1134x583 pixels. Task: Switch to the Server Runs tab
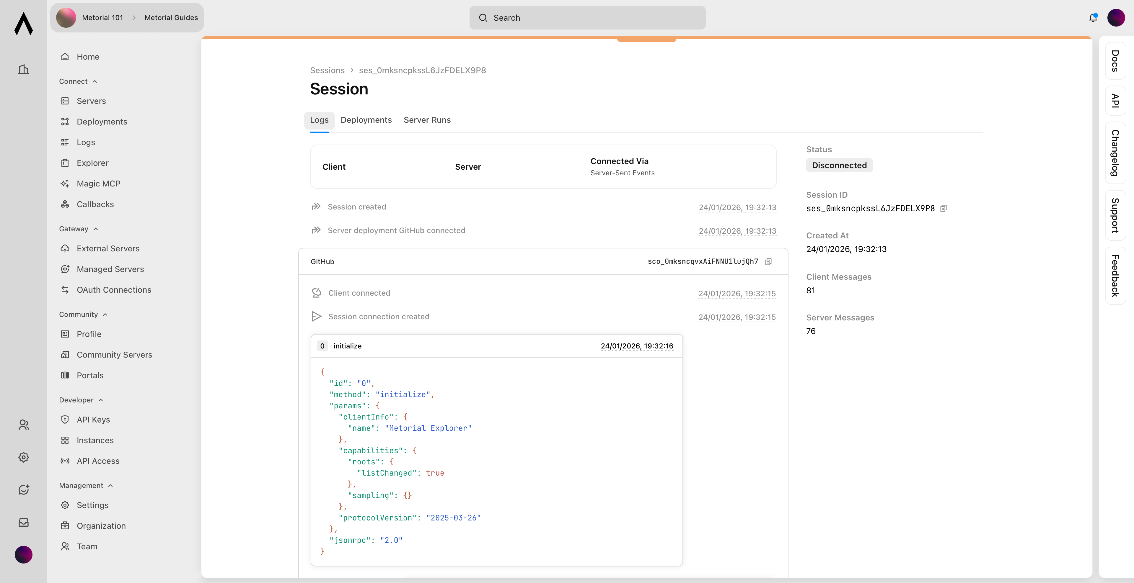(426, 120)
